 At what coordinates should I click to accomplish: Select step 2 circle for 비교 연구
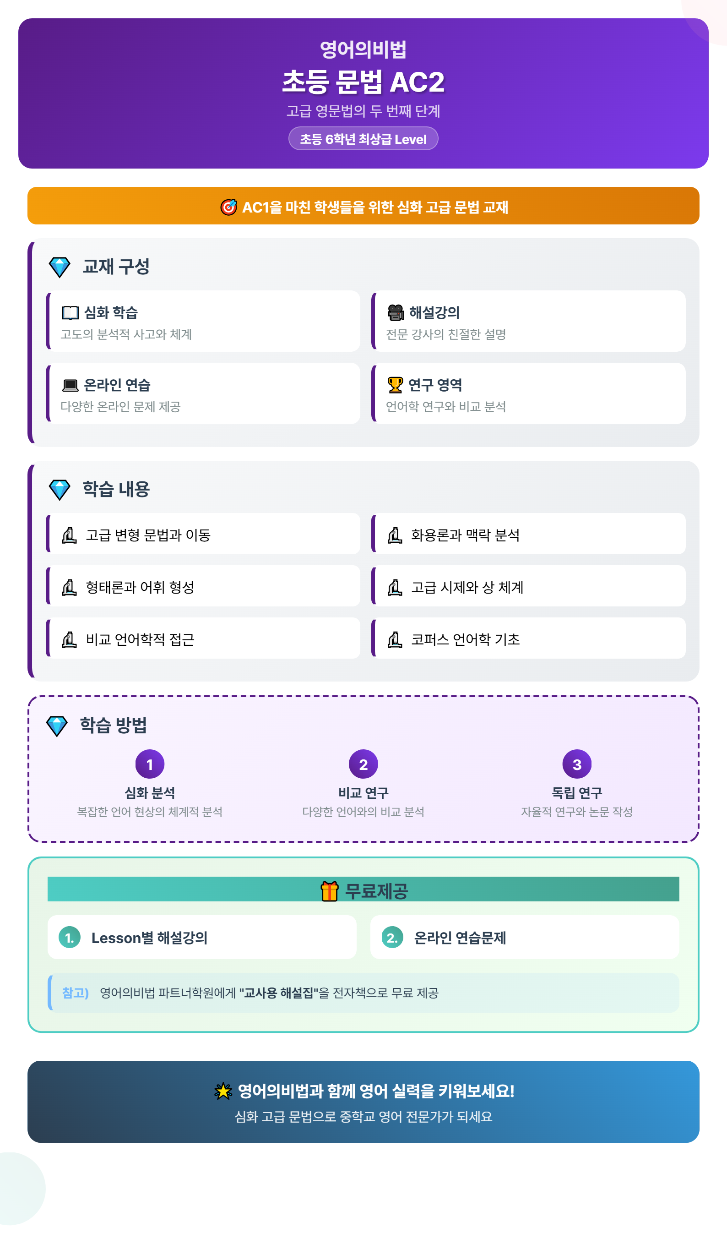pyautogui.click(x=363, y=764)
